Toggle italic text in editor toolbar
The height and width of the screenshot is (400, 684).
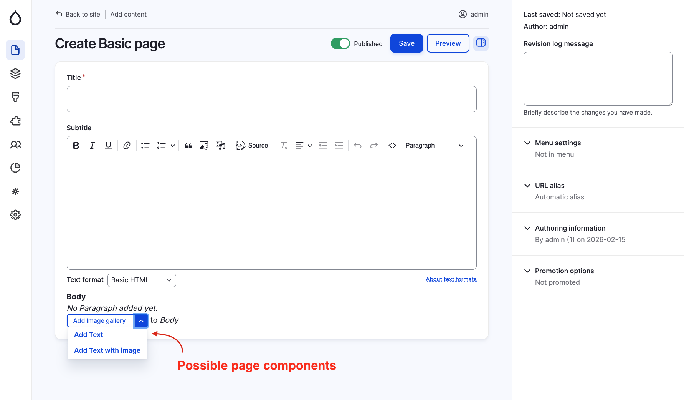(x=92, y=146)
